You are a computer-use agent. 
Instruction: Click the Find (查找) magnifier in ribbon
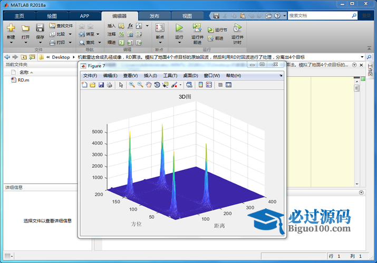(82, 43)
